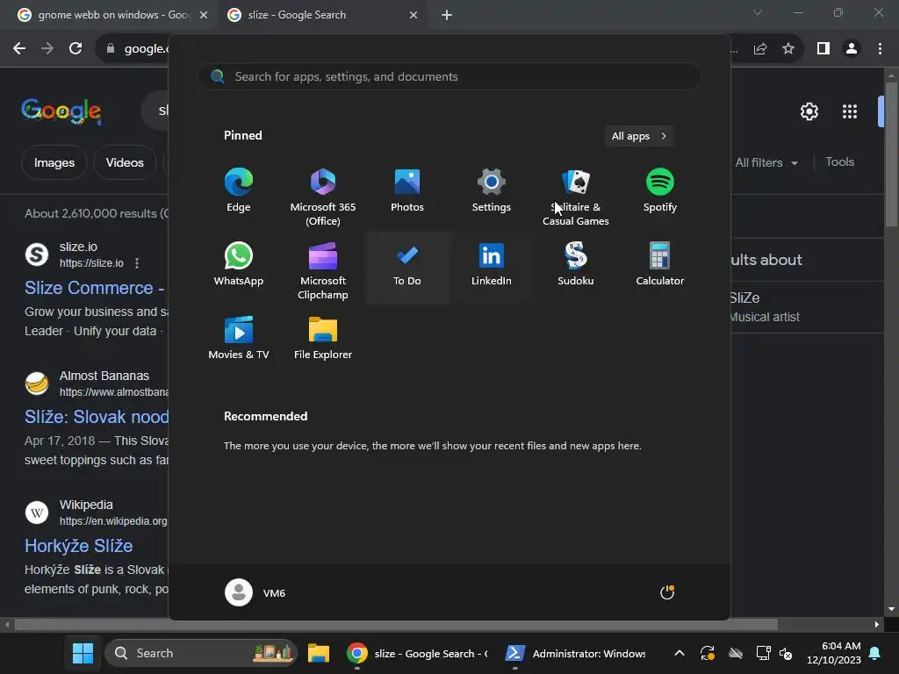Share this page from Chrome address bar
Screen dimensions: 899x674
[x=760, y=49]
